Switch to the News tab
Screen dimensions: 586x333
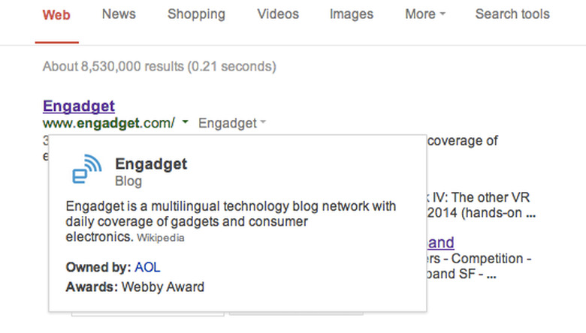[119, 14]
